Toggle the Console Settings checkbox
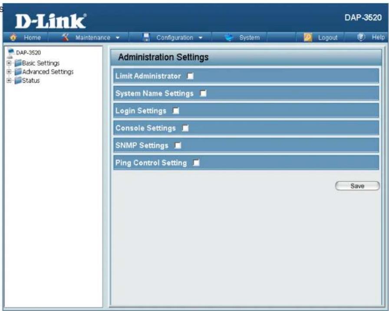Screen dimensions: 389x311 point(185,128)
